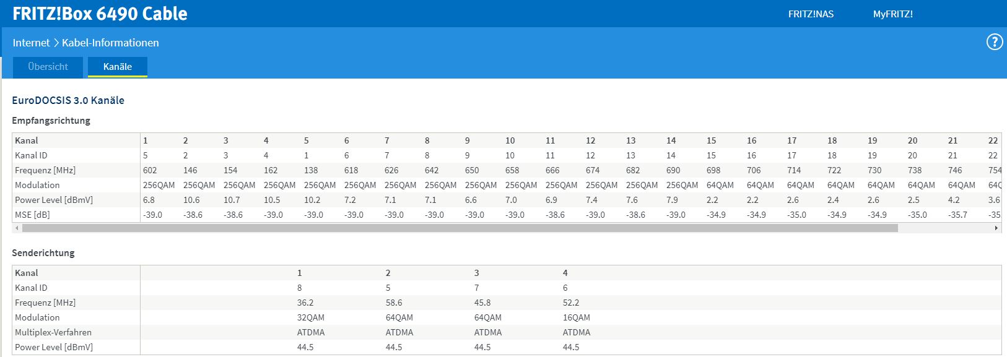Click Multiplex-Verfahren row label

click(53, 332)
